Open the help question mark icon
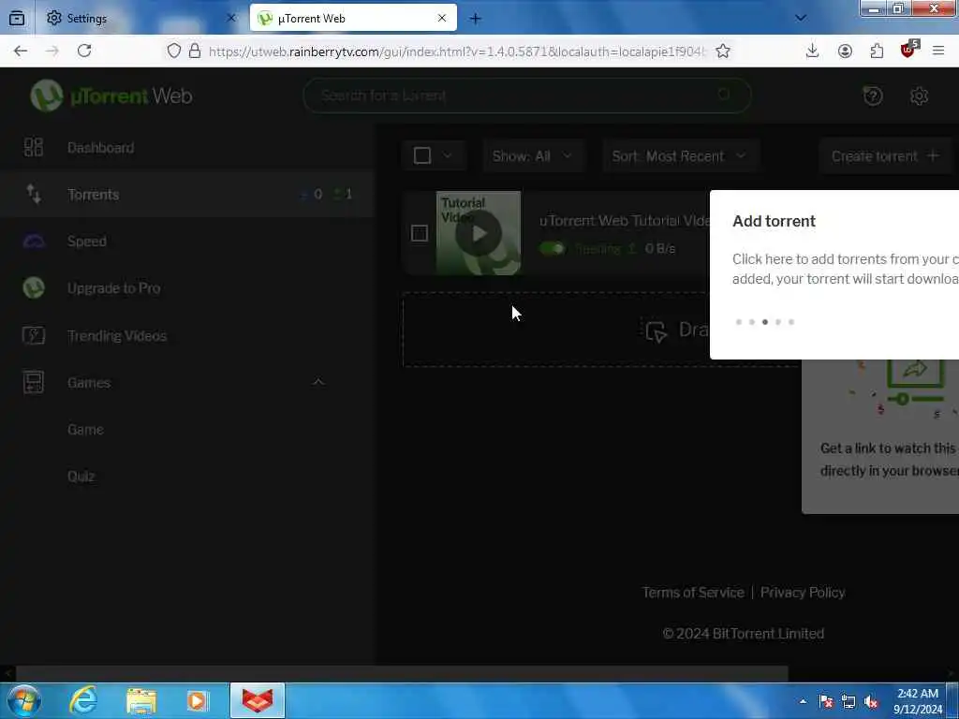This screenshot has height=719, width=959. [x=873, y=96]
